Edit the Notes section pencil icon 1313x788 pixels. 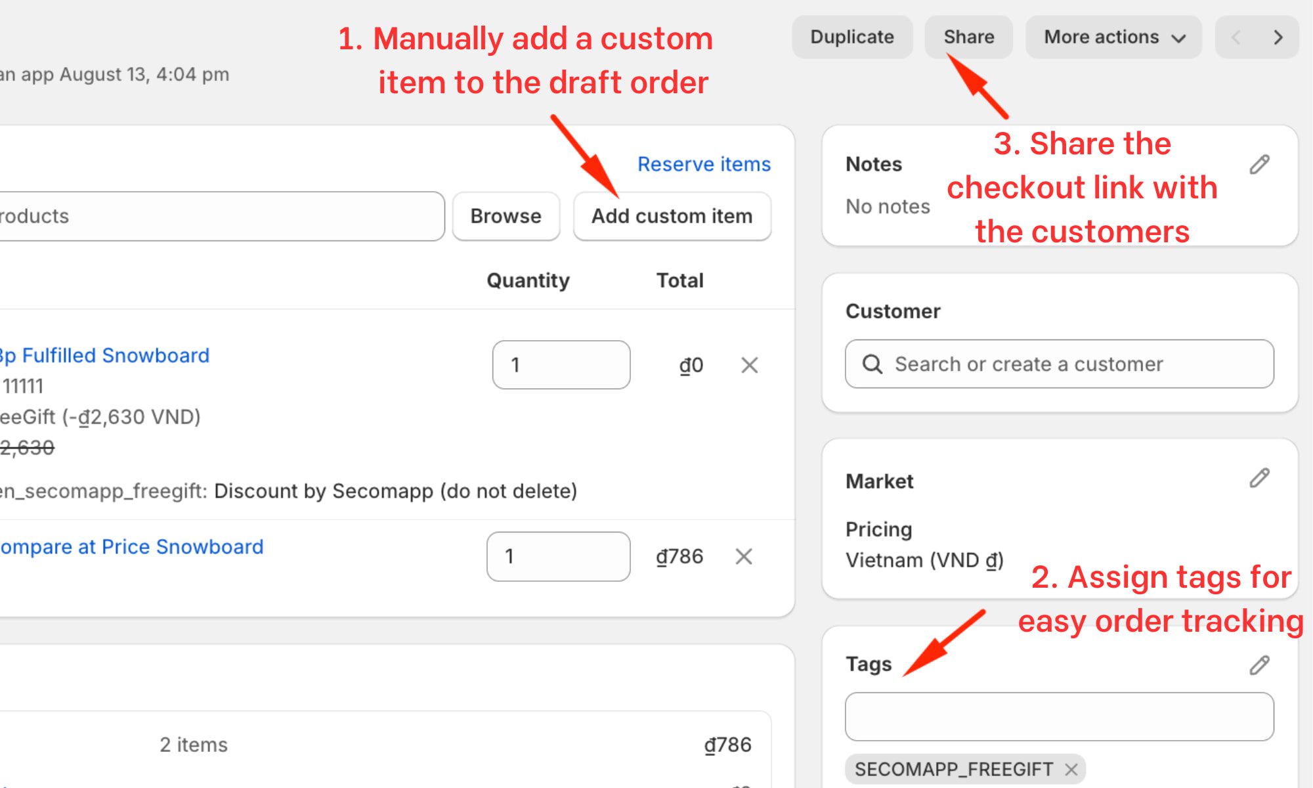[x=1259, y=164]
